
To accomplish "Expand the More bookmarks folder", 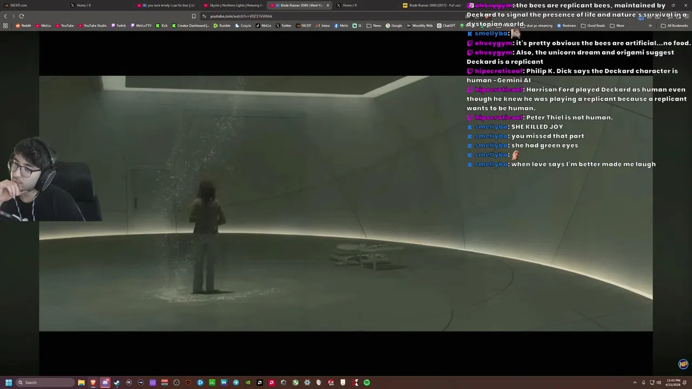I will pos(617,25).
